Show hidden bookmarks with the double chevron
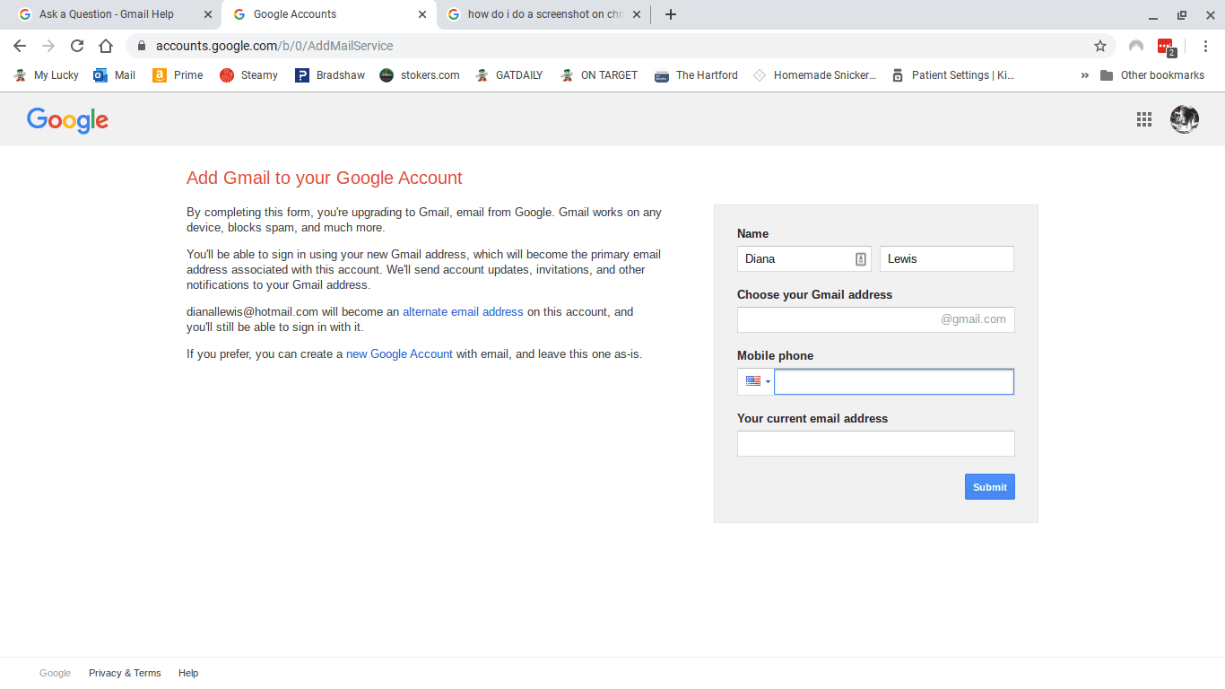1225x689 pixels. click(x=1084, y=75)
